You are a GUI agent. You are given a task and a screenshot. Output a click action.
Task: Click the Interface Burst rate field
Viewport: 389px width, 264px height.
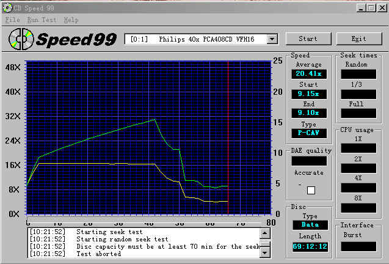(358, 246)
